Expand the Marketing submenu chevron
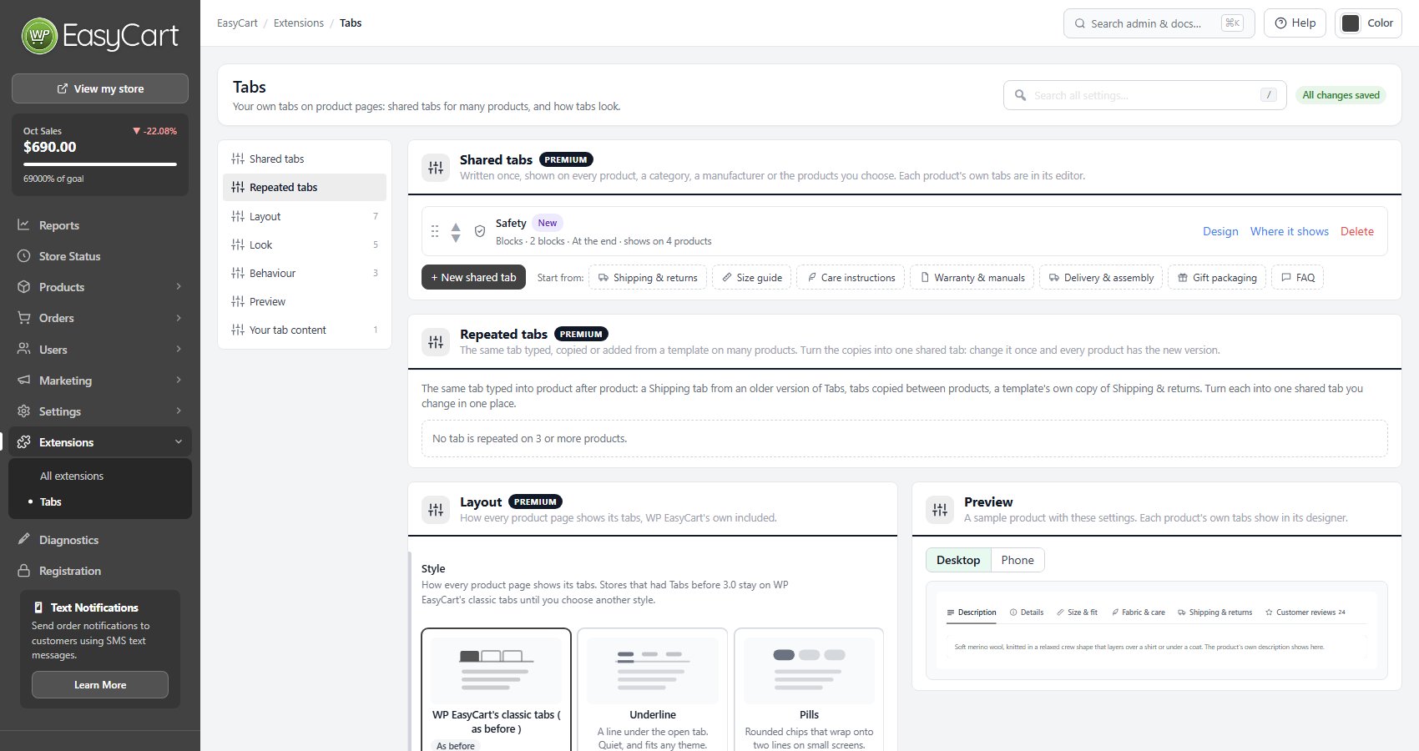The width and height of the screenshot is (1419, 751). (x=179, y=380)
